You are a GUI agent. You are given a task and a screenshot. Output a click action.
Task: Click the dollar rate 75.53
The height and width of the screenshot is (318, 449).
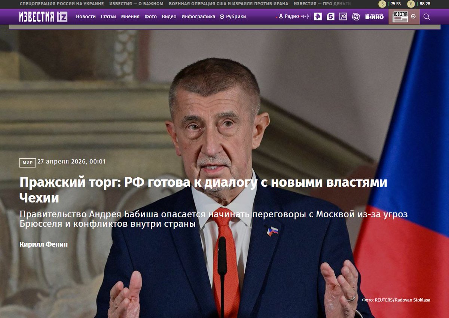pyautogui.click(x=396, y=4)
